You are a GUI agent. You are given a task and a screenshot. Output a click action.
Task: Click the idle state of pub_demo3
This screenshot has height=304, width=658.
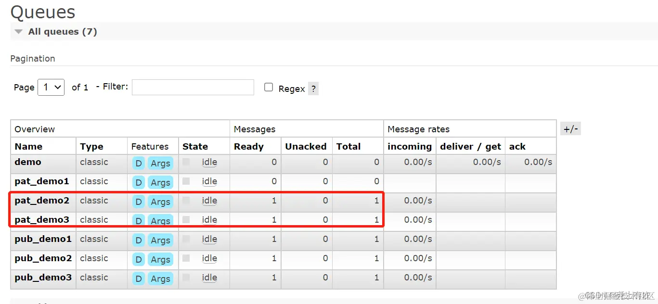tap(209, 278)
